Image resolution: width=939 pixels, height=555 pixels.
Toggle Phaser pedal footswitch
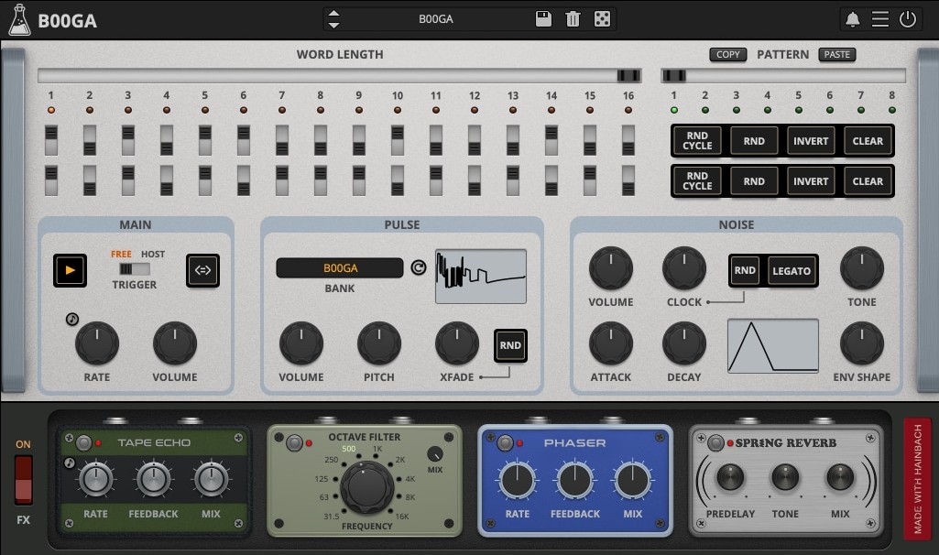point(506,443)
